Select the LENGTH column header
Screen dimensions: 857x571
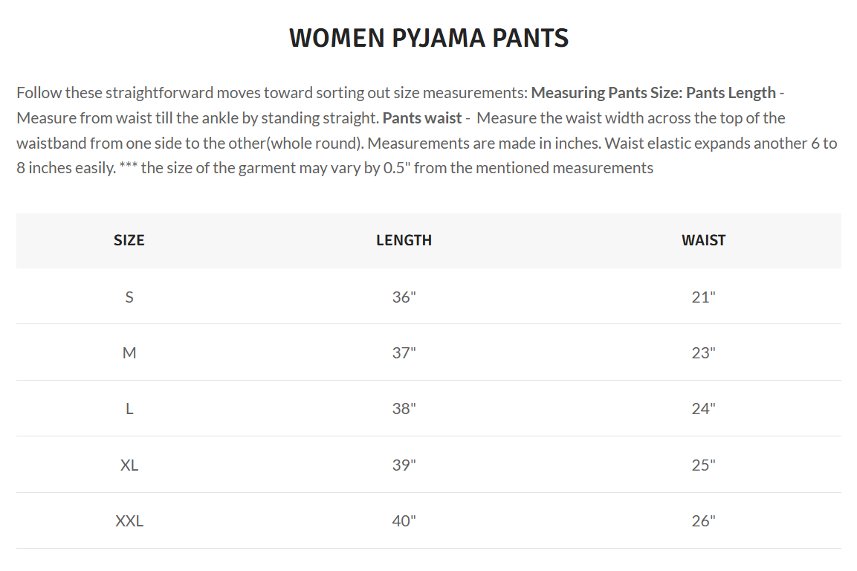pos(404,240)
